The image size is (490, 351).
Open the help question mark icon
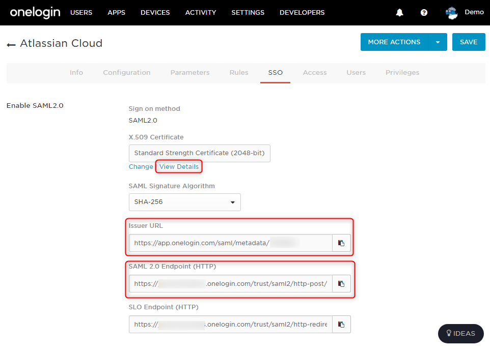point(424,13)
